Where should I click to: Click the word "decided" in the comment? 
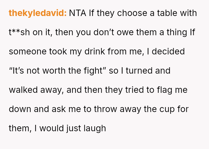click(168, 52)
